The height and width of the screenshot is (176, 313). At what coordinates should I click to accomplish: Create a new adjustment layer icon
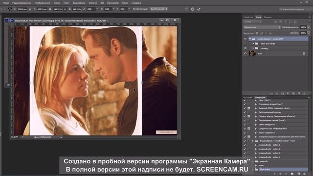(x=288, y=93)
